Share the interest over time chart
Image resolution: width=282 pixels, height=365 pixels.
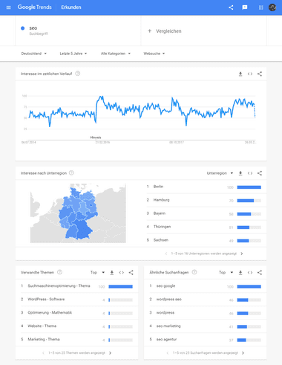click(260, 74)
